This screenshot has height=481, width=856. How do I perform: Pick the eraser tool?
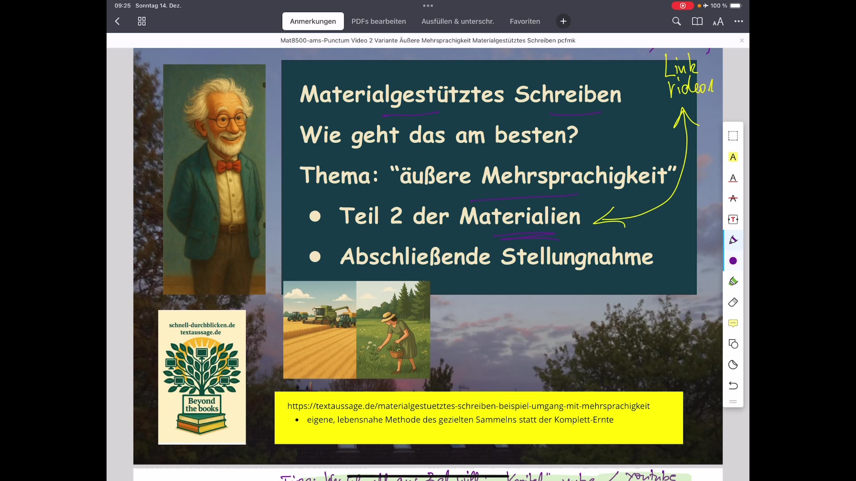click(733, 302)
